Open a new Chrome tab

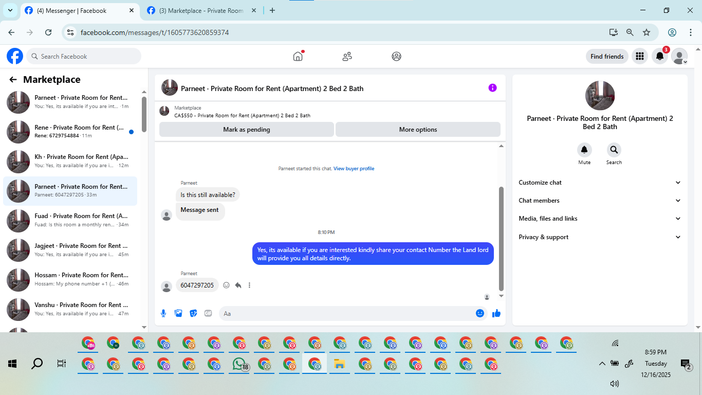[272, 10]
